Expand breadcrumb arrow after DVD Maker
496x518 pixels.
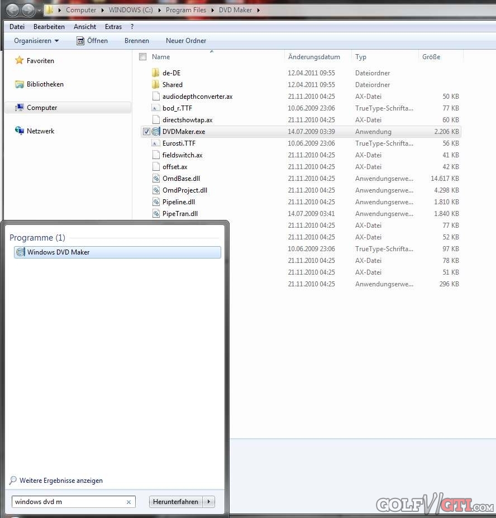point(258,10)
